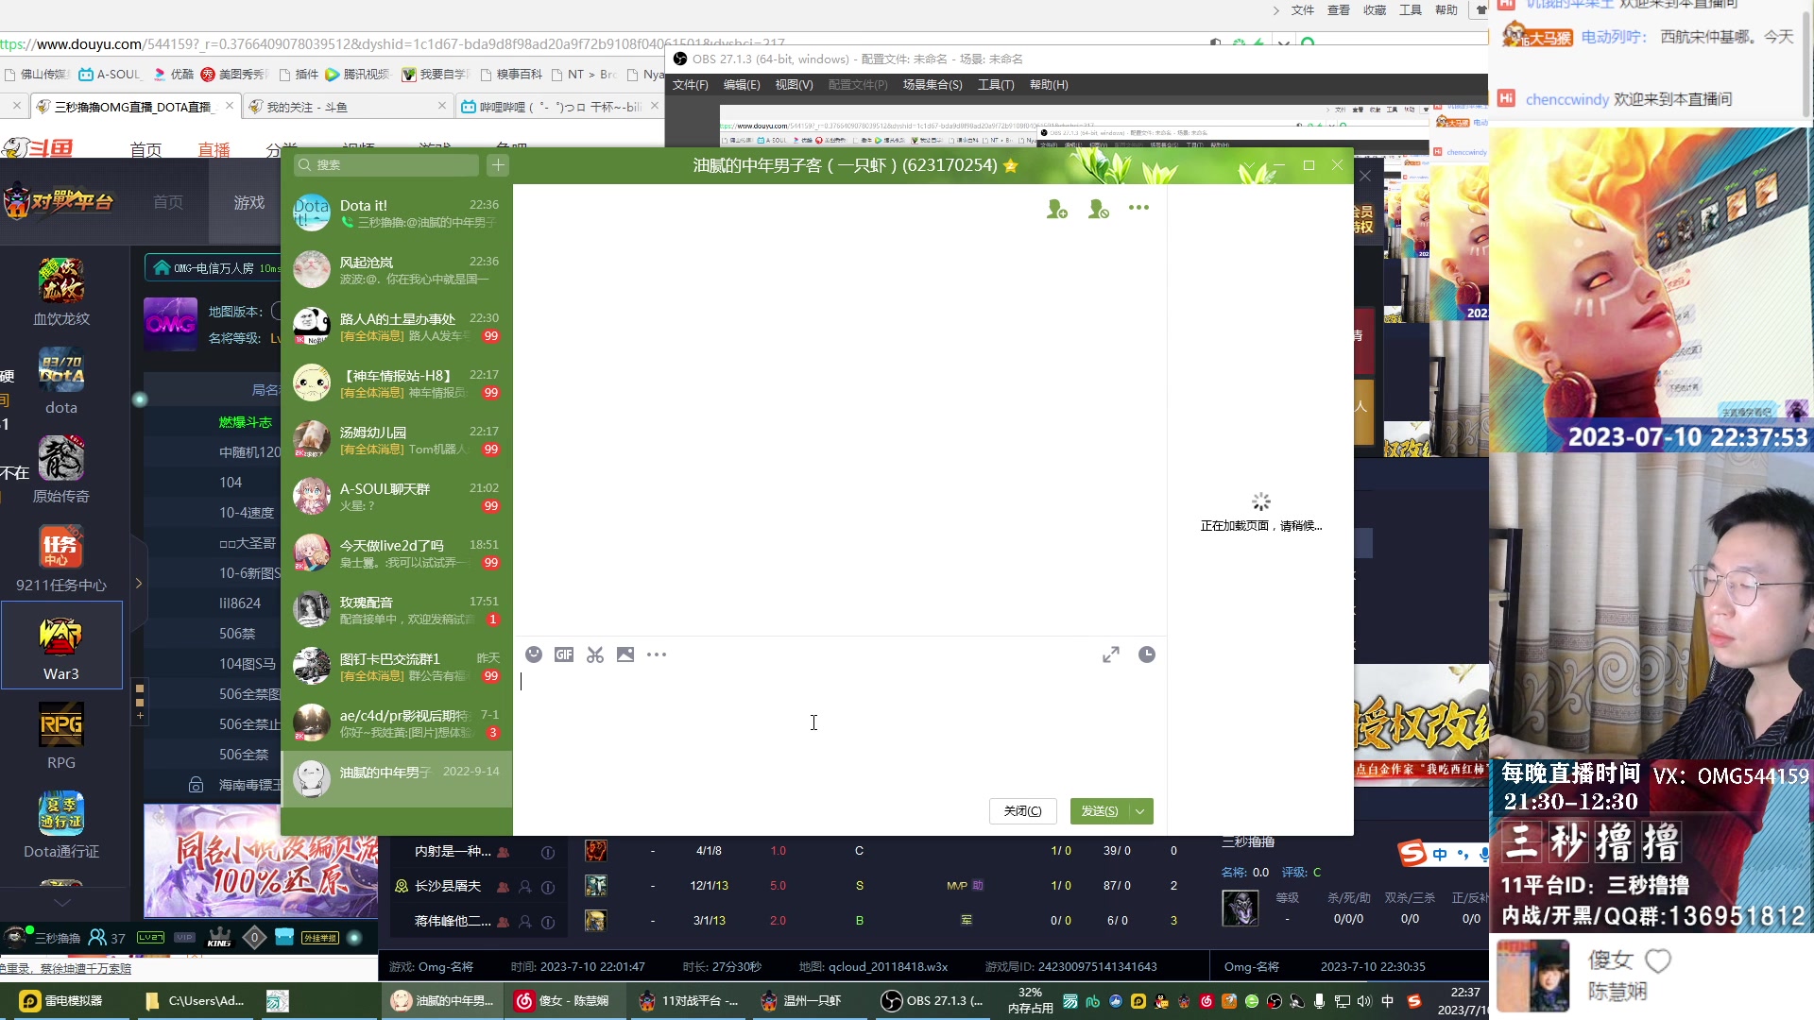Expand the message input area

click(1111, 654)
